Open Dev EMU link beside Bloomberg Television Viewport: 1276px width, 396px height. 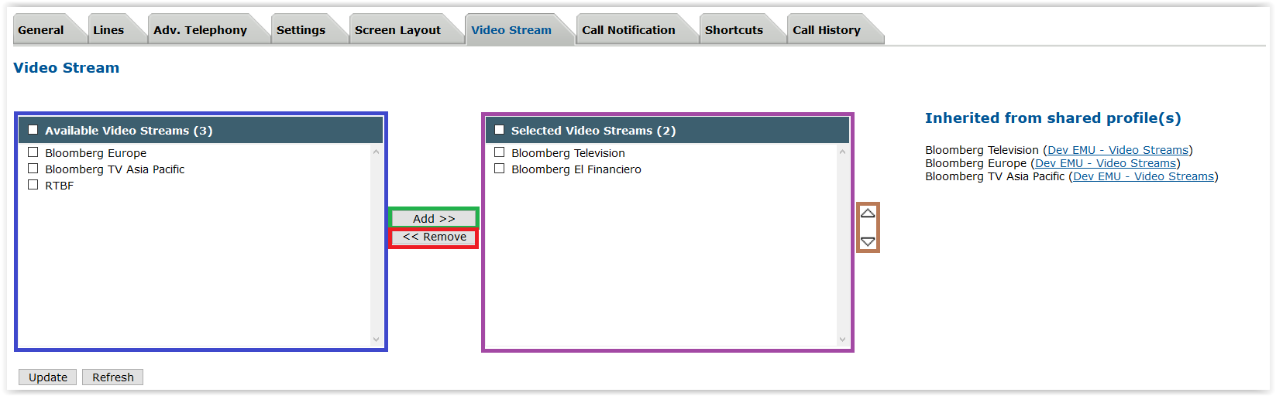coord(1118,150)
